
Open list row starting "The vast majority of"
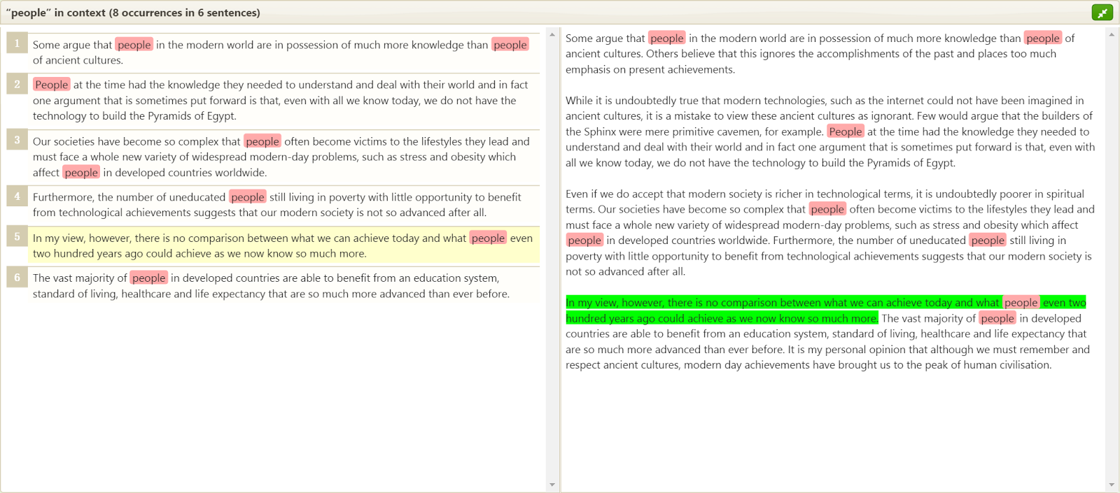pos(283,285)
